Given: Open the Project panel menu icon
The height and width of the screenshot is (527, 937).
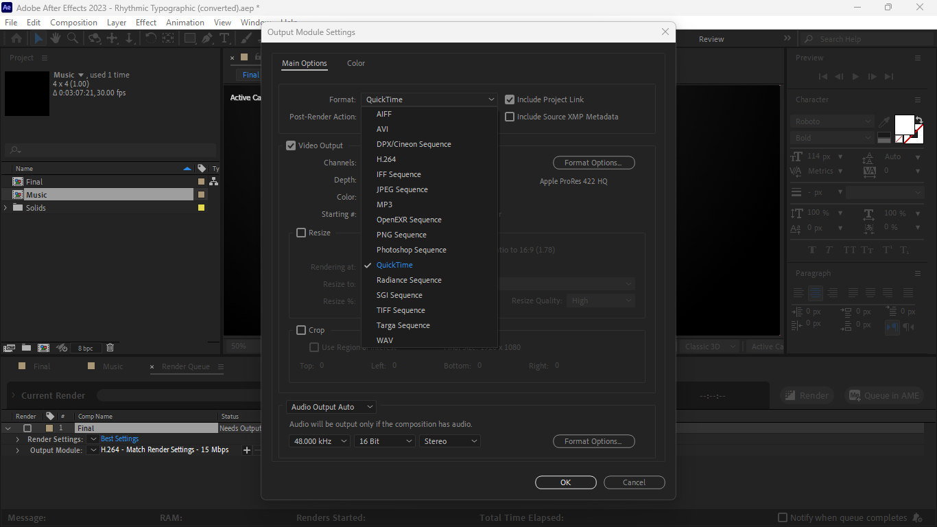Looking at the screenshot, I should [45, 58].
